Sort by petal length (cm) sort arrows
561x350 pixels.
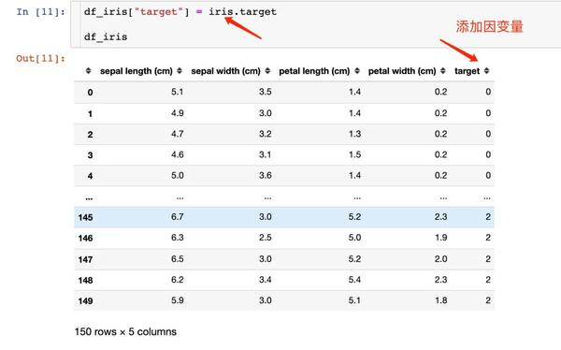coord(357,71)
